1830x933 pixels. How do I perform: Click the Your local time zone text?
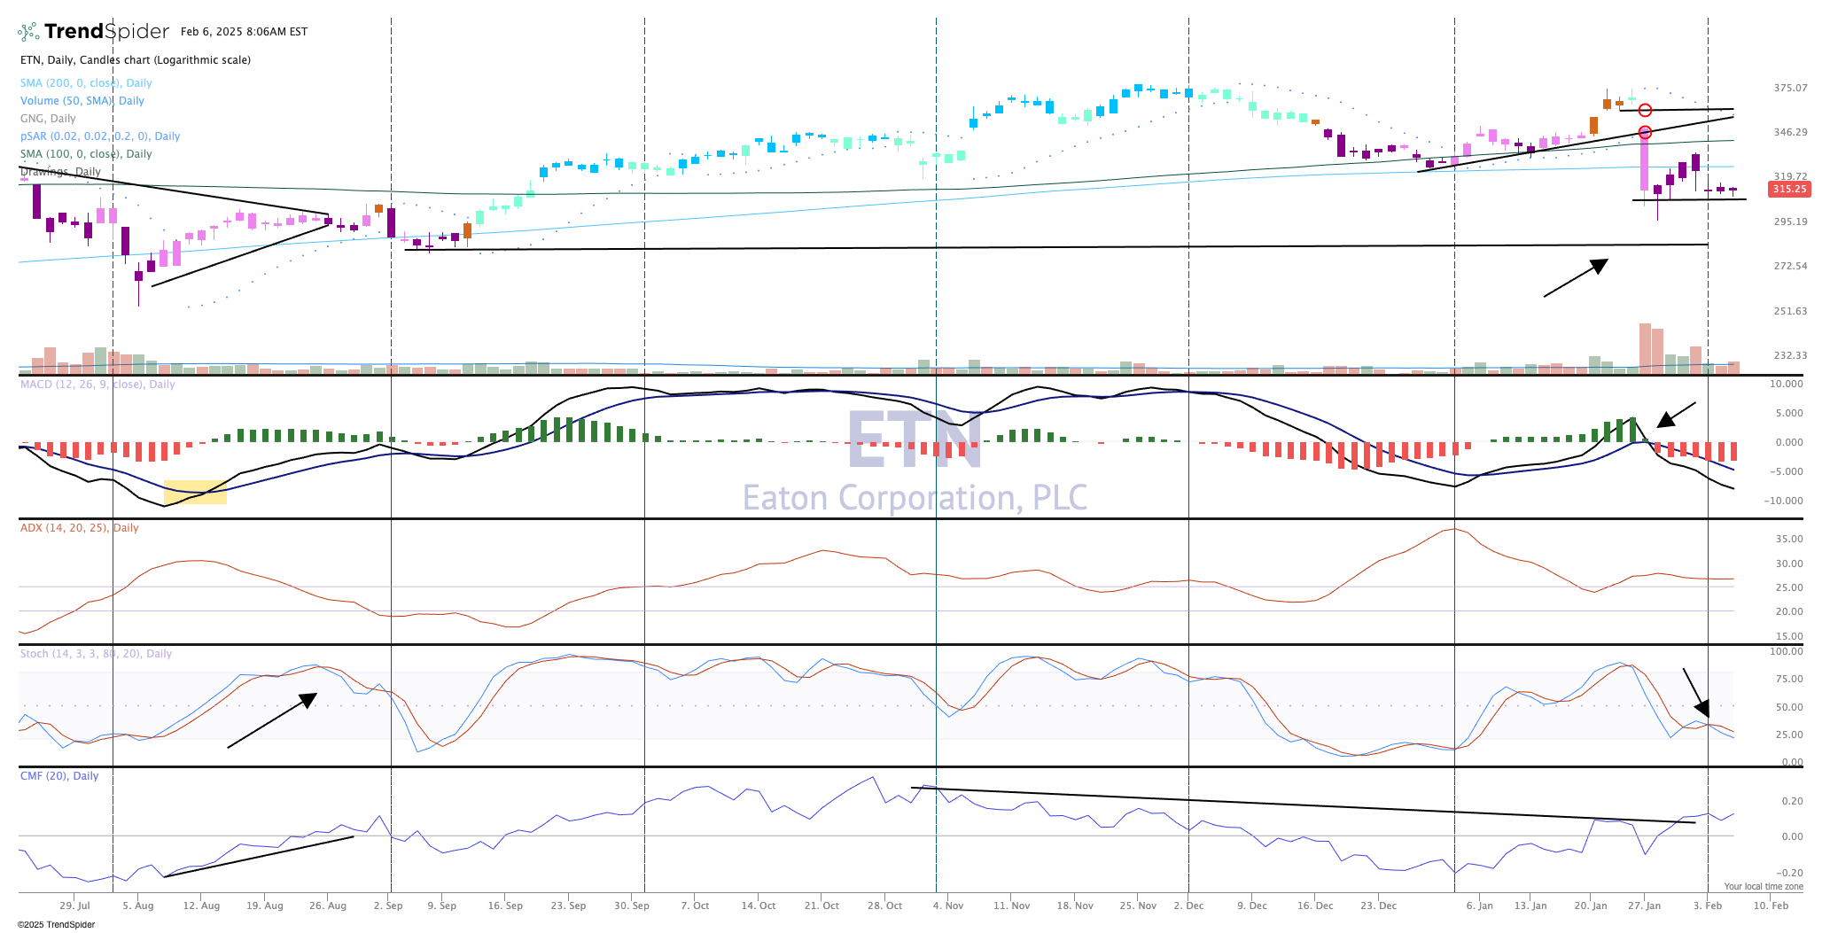pos(1763,886)
